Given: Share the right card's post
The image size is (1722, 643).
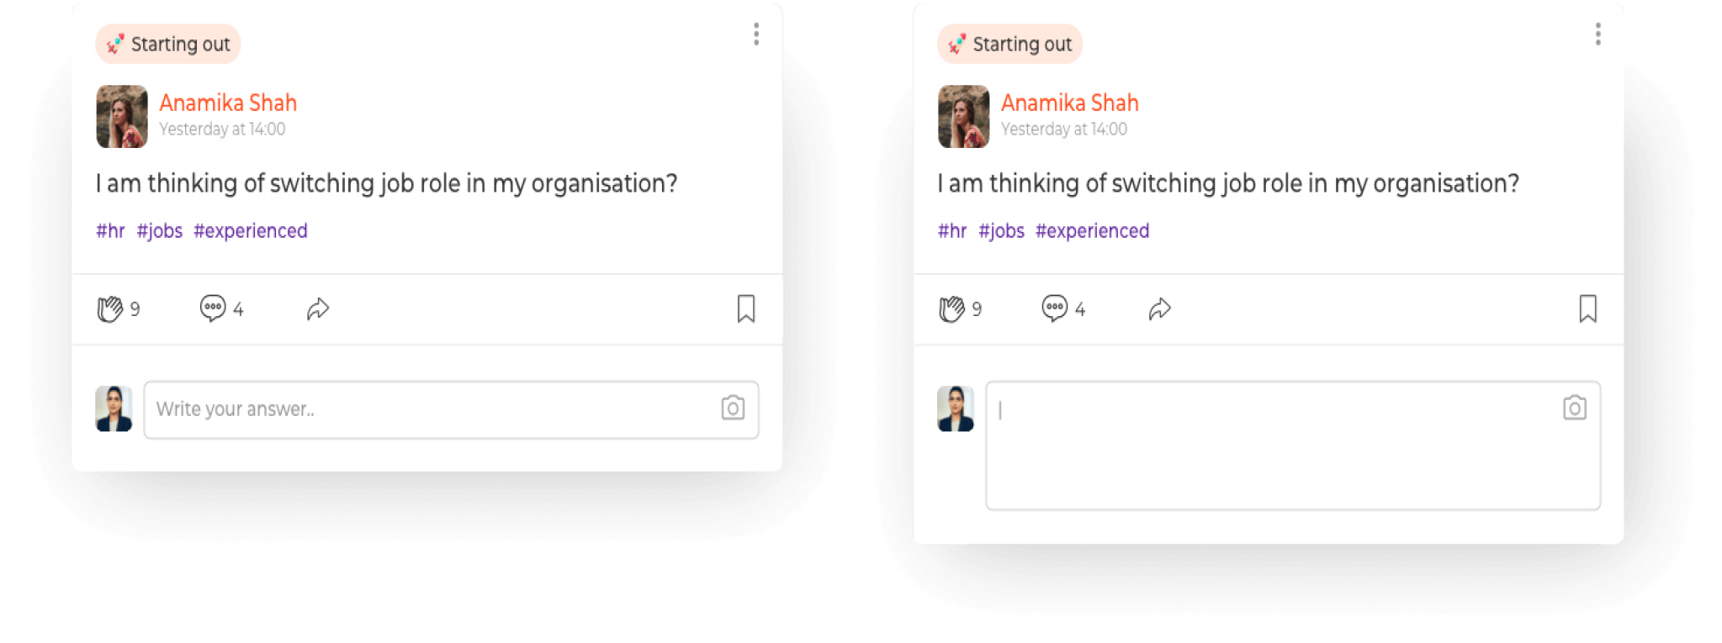Looking at the screenshot, I should (1160, 309).
